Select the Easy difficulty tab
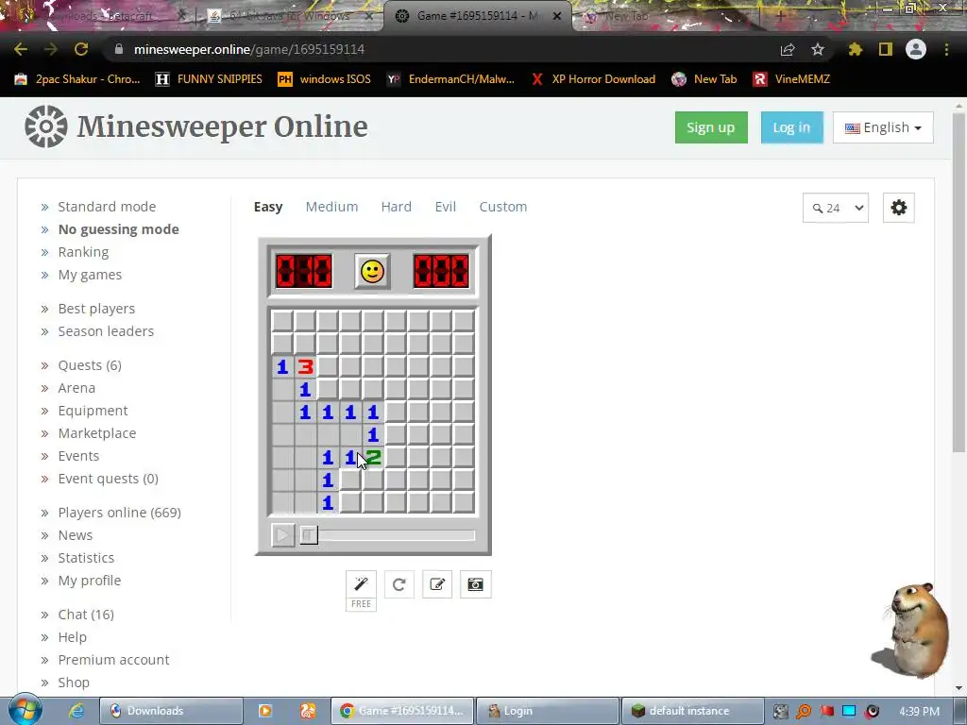967x725 pixels. coord(268,207)
